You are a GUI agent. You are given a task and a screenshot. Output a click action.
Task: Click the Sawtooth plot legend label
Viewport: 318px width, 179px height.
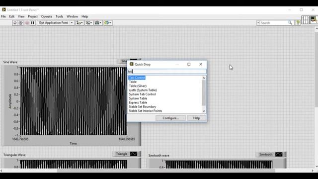click(x=266, y=155)
